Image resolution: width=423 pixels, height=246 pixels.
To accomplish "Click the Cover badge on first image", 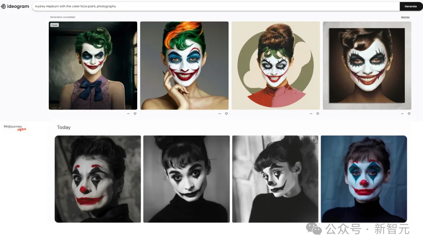I will (x=55, y=25).
